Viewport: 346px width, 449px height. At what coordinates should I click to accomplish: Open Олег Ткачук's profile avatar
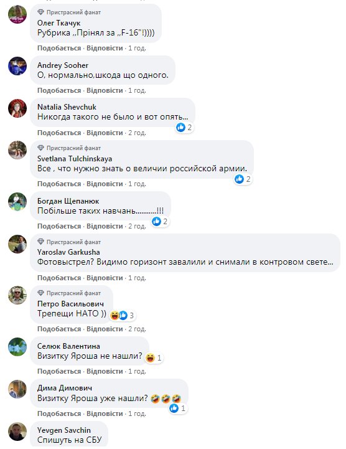tap(17, 14)
